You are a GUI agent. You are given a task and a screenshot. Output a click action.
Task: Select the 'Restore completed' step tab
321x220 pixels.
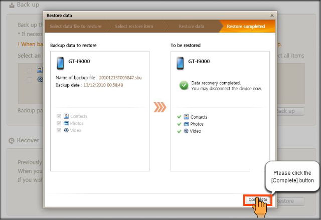(x=246, y=26)
